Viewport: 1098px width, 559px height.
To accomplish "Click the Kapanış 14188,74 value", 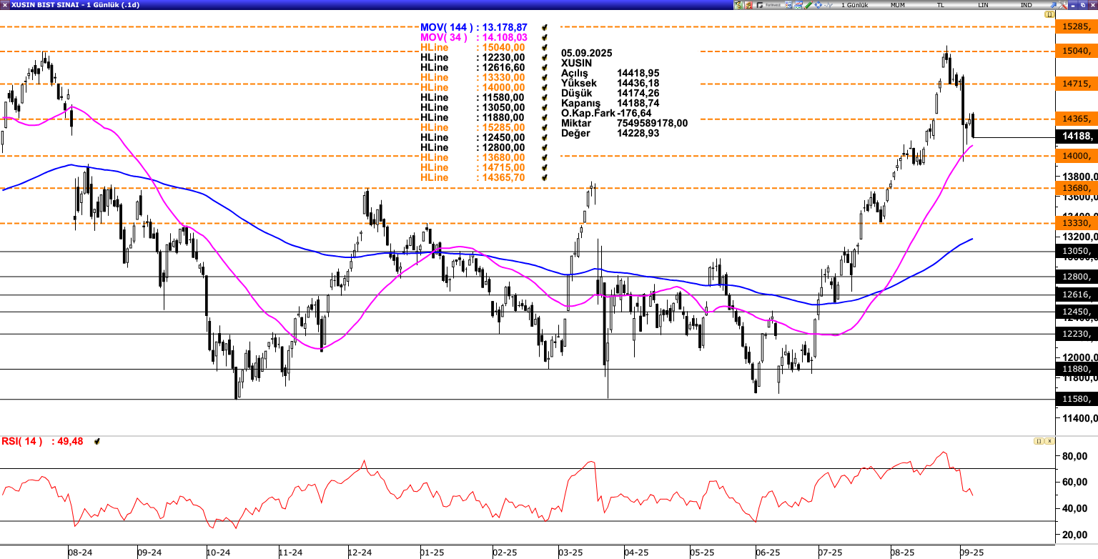I will (638, 103).
